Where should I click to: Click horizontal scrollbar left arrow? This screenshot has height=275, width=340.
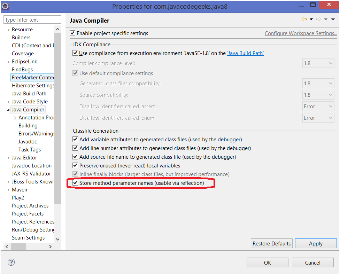[x=7, y=246]
